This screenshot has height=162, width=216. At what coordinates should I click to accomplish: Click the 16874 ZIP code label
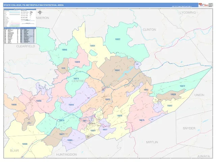coord(76,79)
